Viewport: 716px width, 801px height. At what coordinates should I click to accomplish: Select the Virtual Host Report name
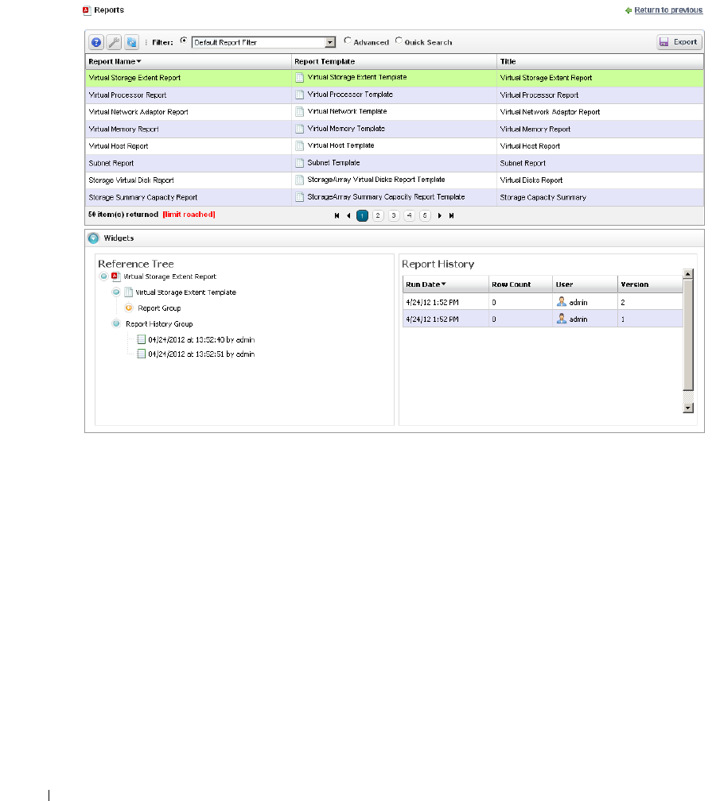point(118,146)
